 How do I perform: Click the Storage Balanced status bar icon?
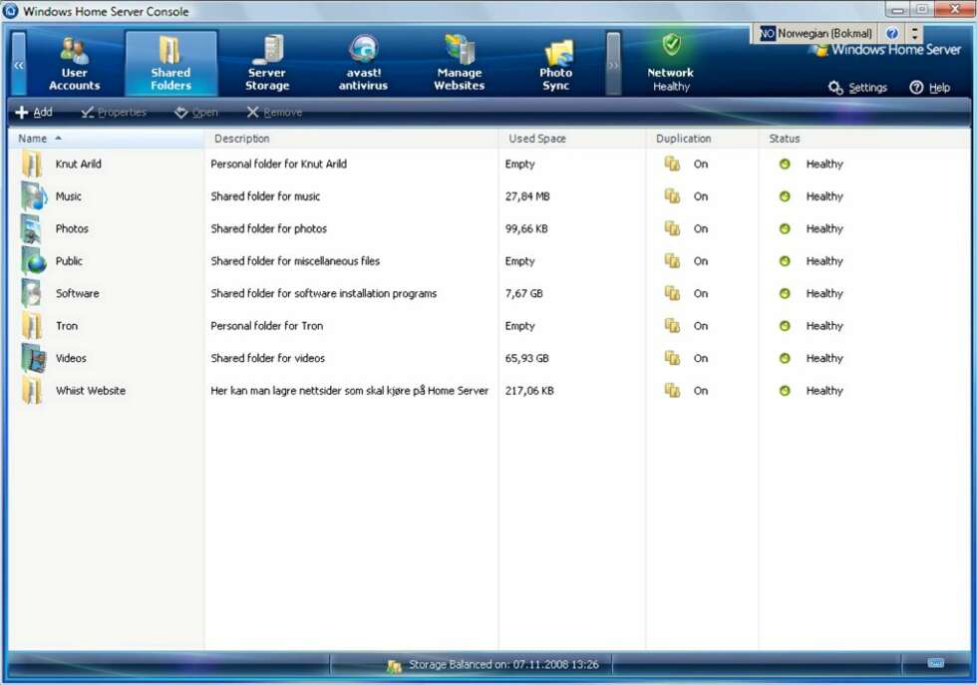pyautogui.click(x=394, y=666)
